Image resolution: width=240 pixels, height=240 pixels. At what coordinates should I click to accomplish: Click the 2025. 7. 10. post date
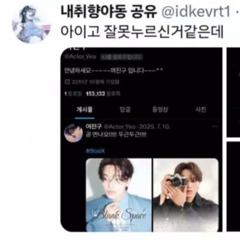pyautogui.click(x=155, y=127)
